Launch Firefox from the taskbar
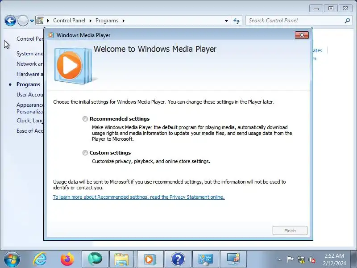The height and width of the screenshot is (268, 357). click(x=67, y=259)
